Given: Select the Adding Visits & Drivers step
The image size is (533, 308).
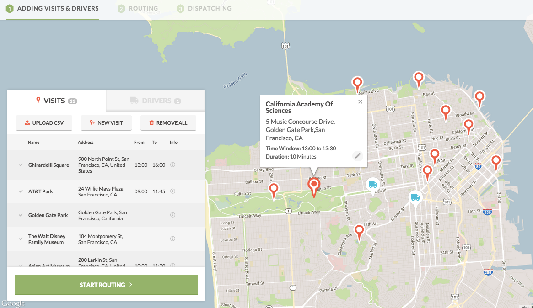Looking at the screenshot, I should point(52,9).
